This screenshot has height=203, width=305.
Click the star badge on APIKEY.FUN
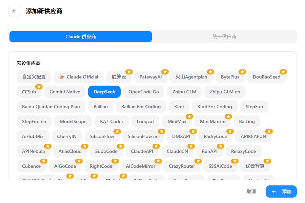click(x=269, y=131)
